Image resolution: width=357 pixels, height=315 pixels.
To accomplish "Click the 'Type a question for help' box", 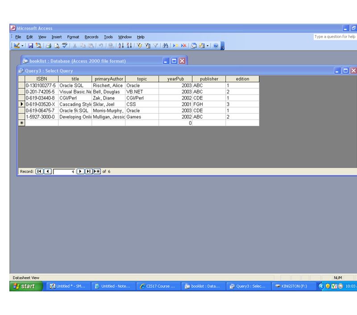I will pos(335,37).
